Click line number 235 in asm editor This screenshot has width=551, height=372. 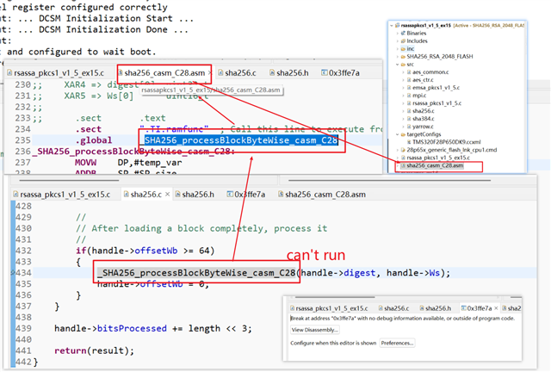[23, 140]
